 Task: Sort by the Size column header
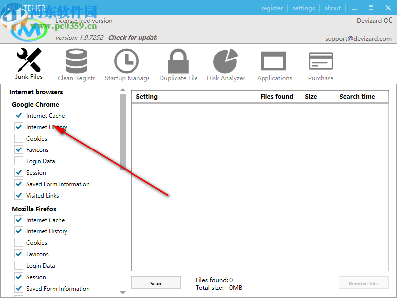[x=311, y=96]
